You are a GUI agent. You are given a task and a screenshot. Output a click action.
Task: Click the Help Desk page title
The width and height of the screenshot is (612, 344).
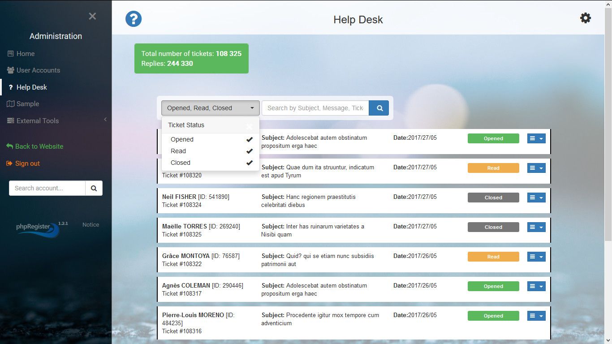click(358, 20)
